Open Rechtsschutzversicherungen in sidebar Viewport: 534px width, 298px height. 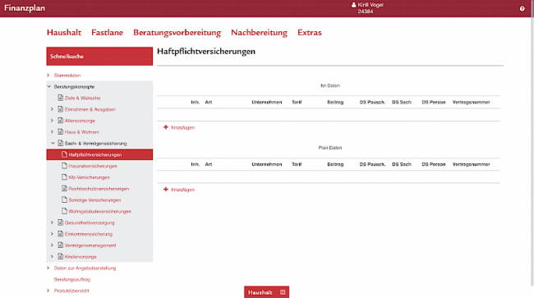tap(99, 189)
